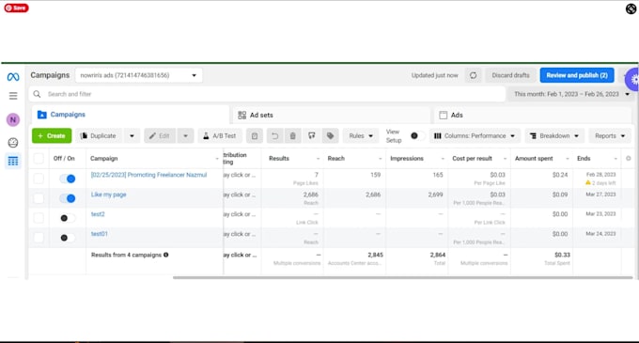Click the refresh icon near Updated just now

[473, 75]
